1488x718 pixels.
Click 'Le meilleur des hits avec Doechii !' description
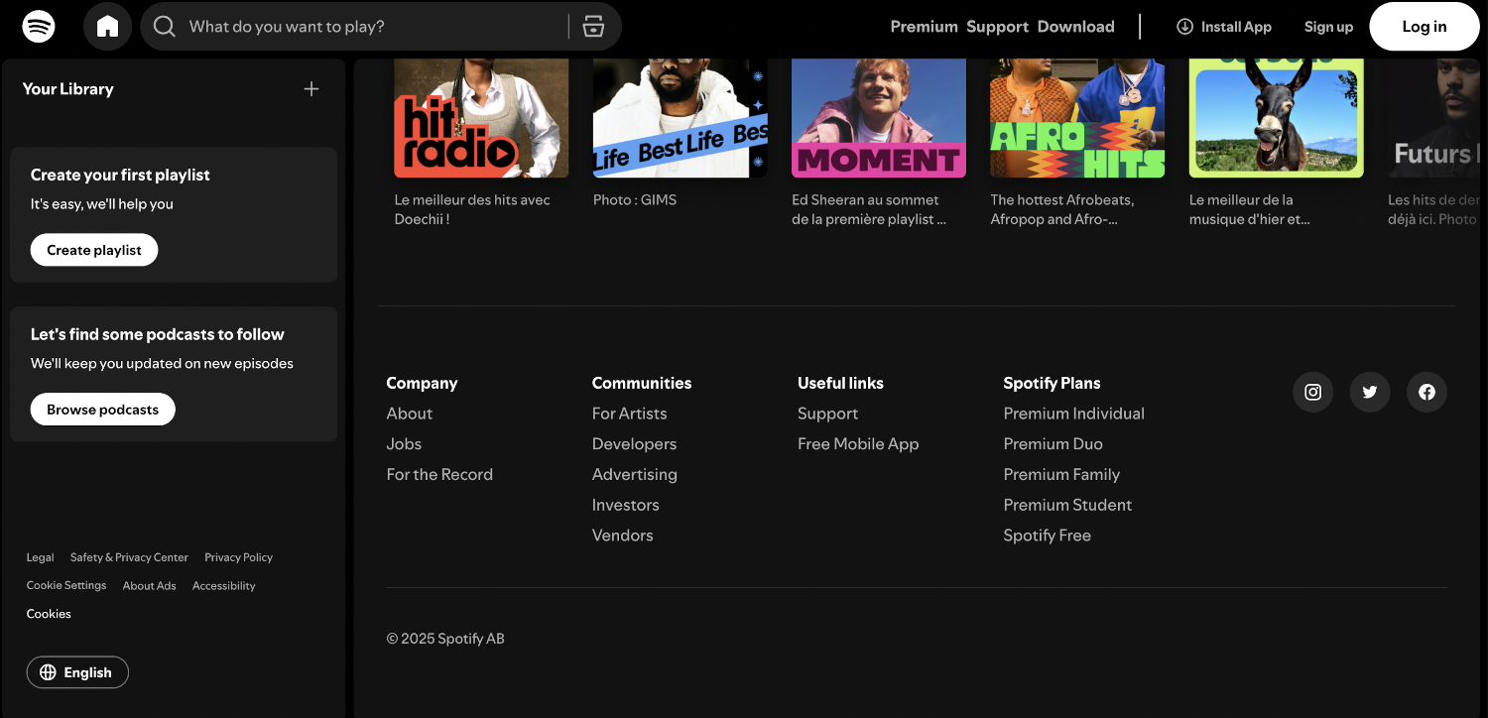472,209
